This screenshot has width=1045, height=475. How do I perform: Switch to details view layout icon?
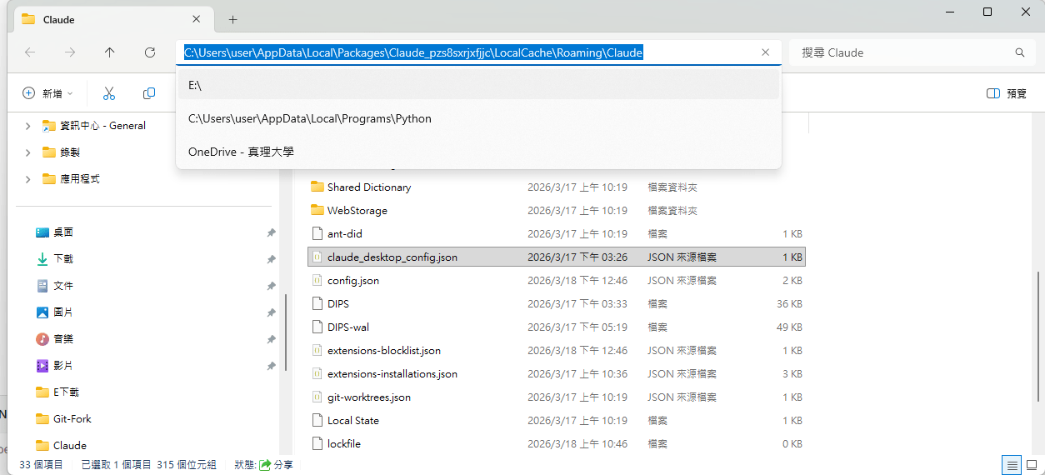coord(1012,464)
